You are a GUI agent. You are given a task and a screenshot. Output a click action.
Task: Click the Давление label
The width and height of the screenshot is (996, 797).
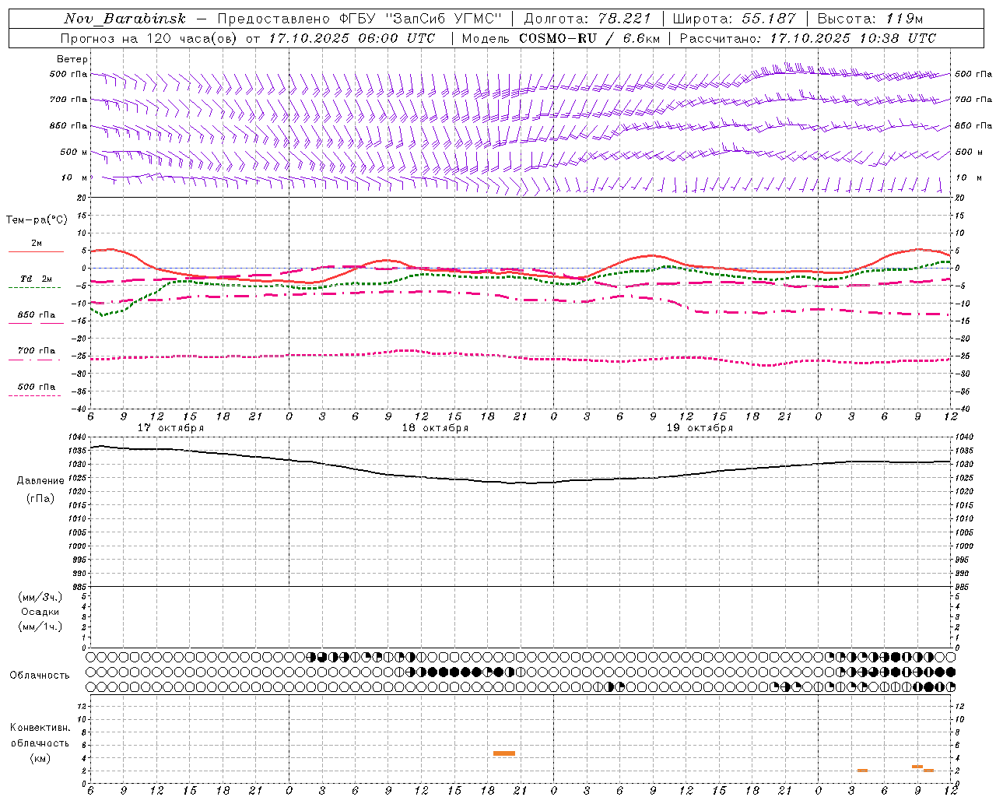coord(40,481)
